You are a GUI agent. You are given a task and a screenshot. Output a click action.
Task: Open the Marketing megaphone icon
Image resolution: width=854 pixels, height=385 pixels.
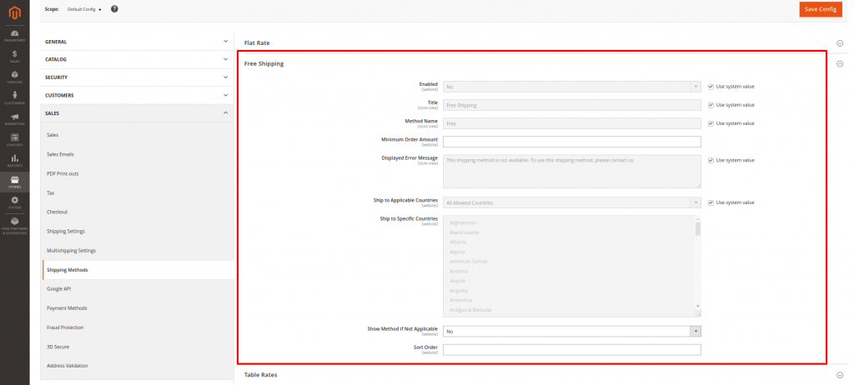[14, 118]
